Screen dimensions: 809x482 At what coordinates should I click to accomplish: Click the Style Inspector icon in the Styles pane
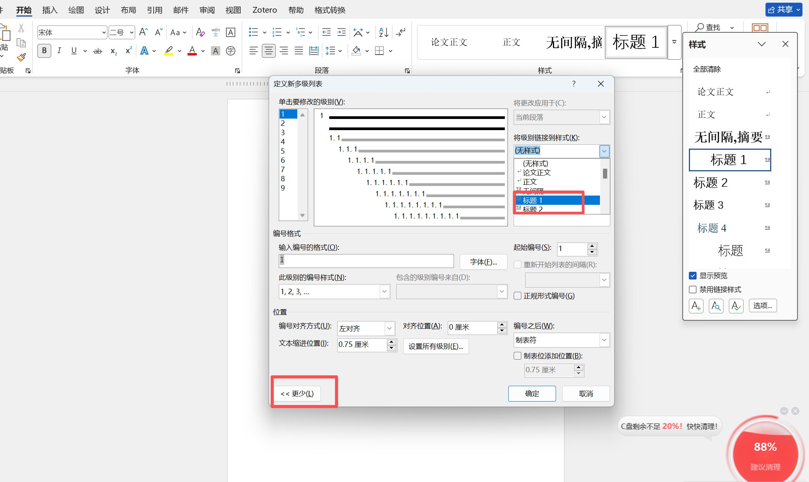[716, 306]
